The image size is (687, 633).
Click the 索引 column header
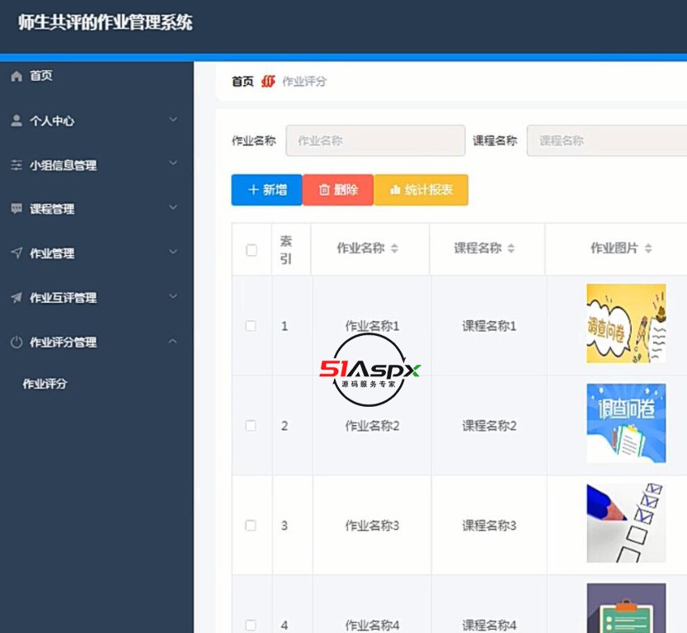click(x=285, y=250)
